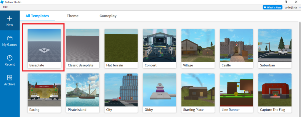
Task: Select the Concert template thumbnail
Action: tap(160, 46)
